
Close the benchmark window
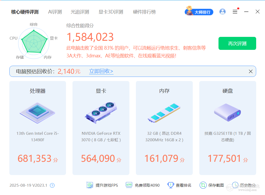point(257,12)
